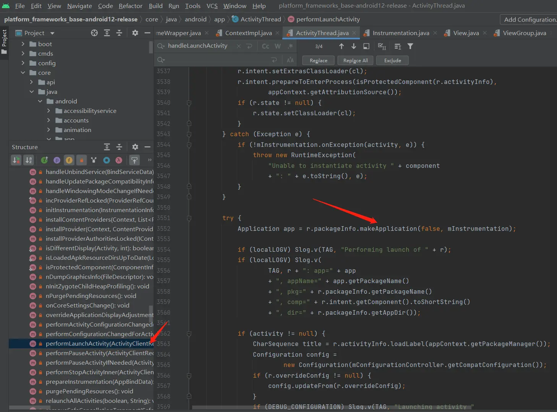Switch to the Instrumentation.java tab
This screenshot has height=412, width=557.
400,33
